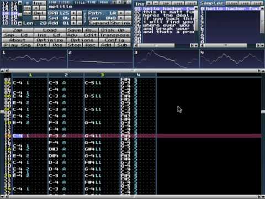Viewport: 265px width, 199px height.
Task: Increase the BPM value
Action: (73, 13)
